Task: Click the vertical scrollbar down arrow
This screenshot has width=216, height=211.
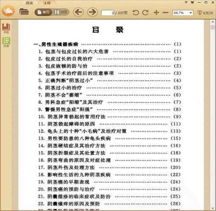Action: tap(212, 208)
